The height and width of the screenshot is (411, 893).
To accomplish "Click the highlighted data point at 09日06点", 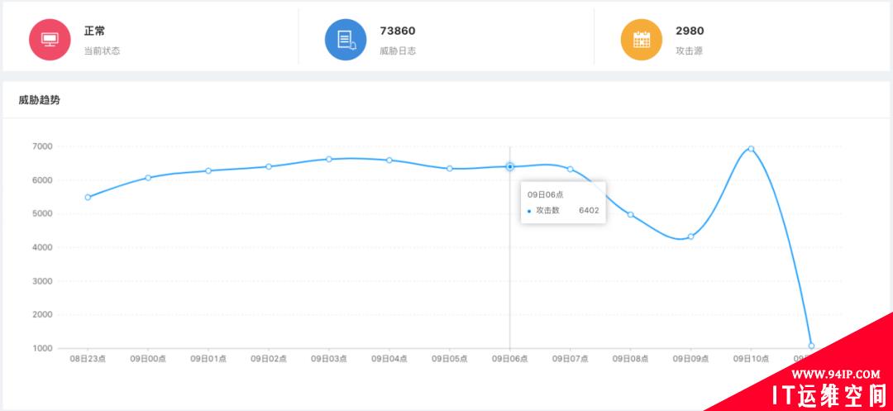I will pos(509,166).
